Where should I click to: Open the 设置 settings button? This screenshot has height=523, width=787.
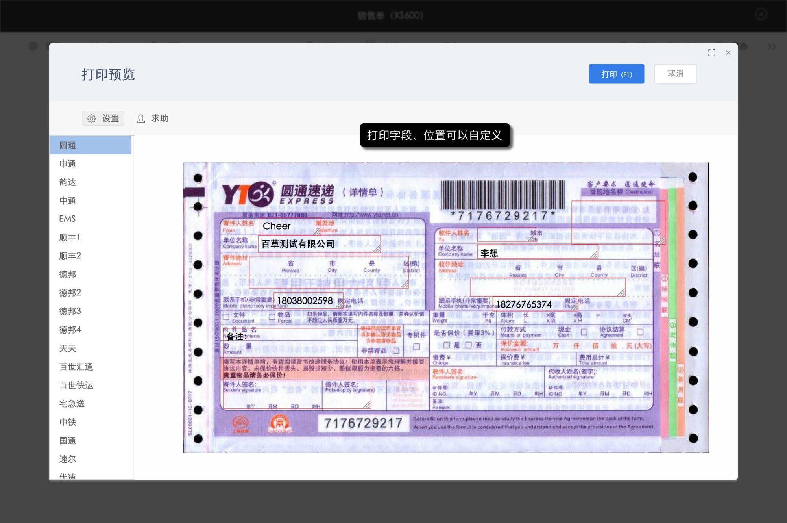point(103,118)
